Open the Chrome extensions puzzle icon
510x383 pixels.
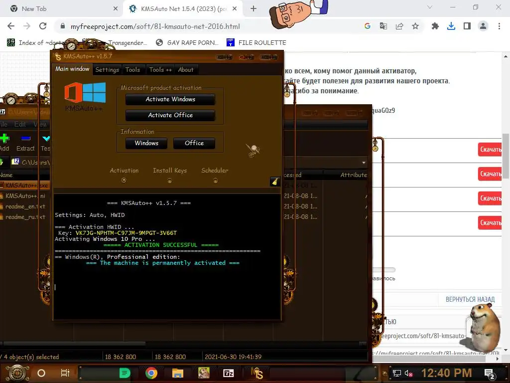click(x=435, y=26)
